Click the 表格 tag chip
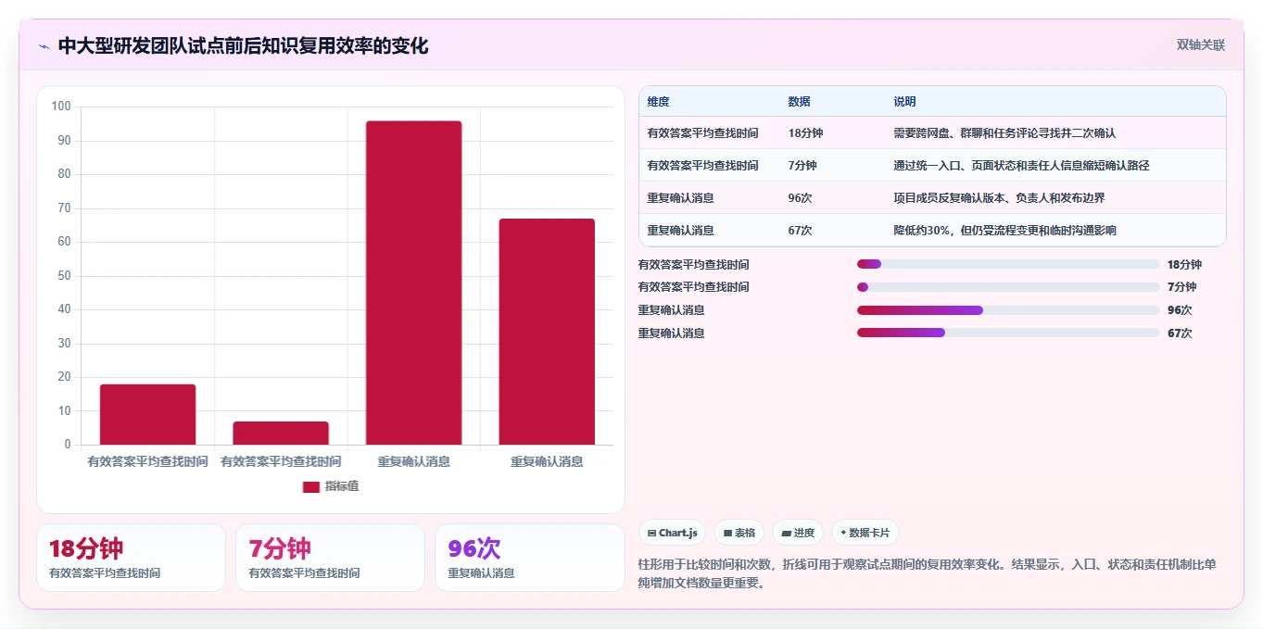This screenshot has width=1263, height=629. 739,533
